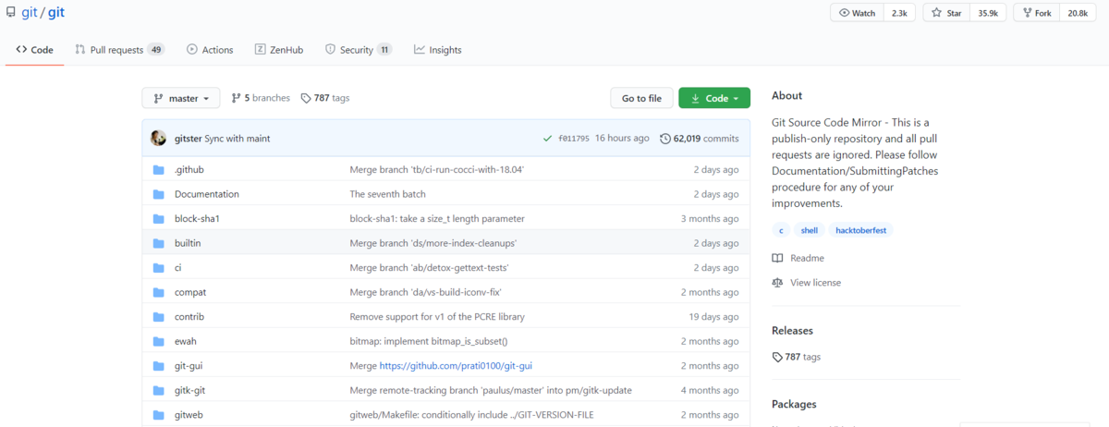
Task: Fork the repository
Action: click(x=1037, y=13)
